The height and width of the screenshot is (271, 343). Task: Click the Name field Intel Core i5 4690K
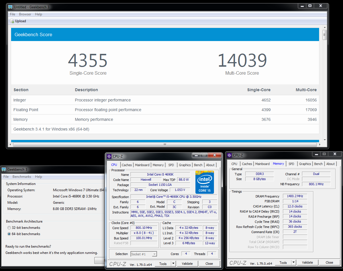point(160,174)
